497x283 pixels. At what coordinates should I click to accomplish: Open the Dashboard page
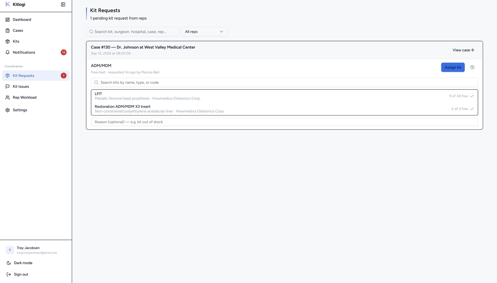pos(36,20)
